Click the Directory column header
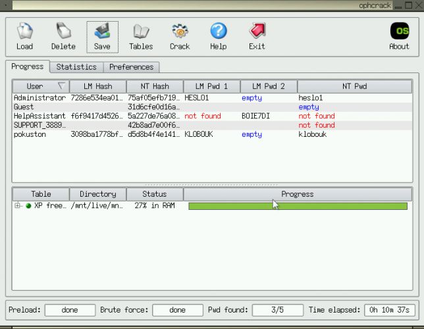Screen dimensions: 424x329 (x=98, y=194)
